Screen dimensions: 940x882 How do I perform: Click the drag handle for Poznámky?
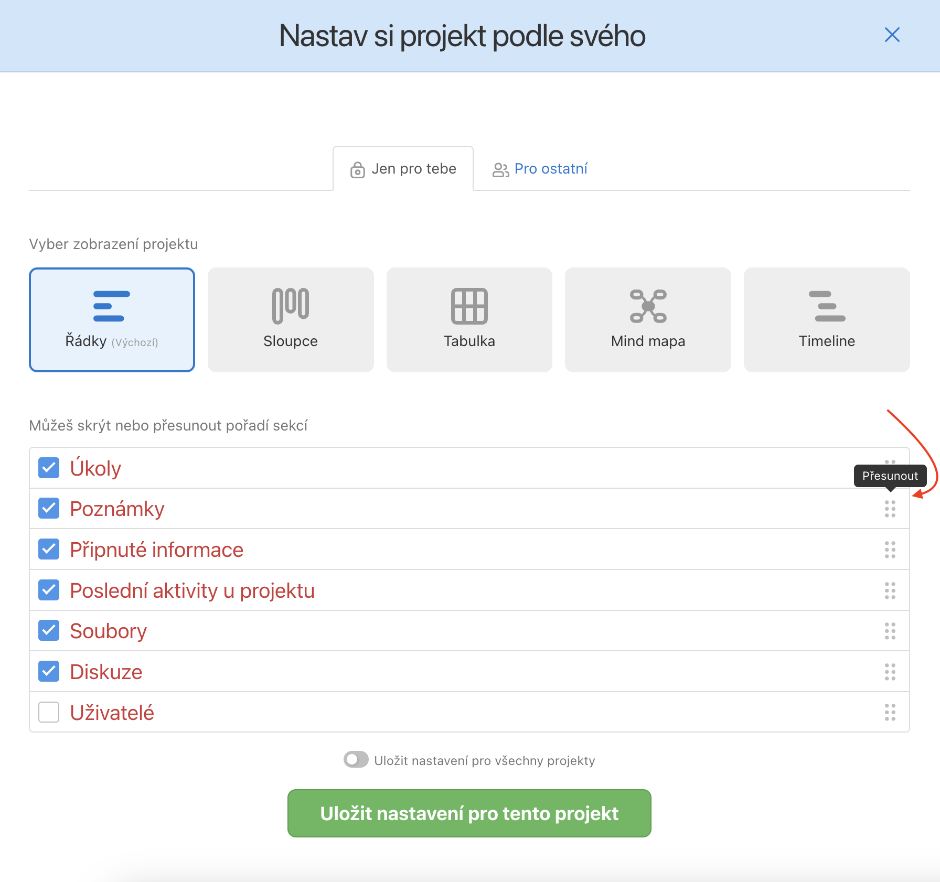coord(890,509)
